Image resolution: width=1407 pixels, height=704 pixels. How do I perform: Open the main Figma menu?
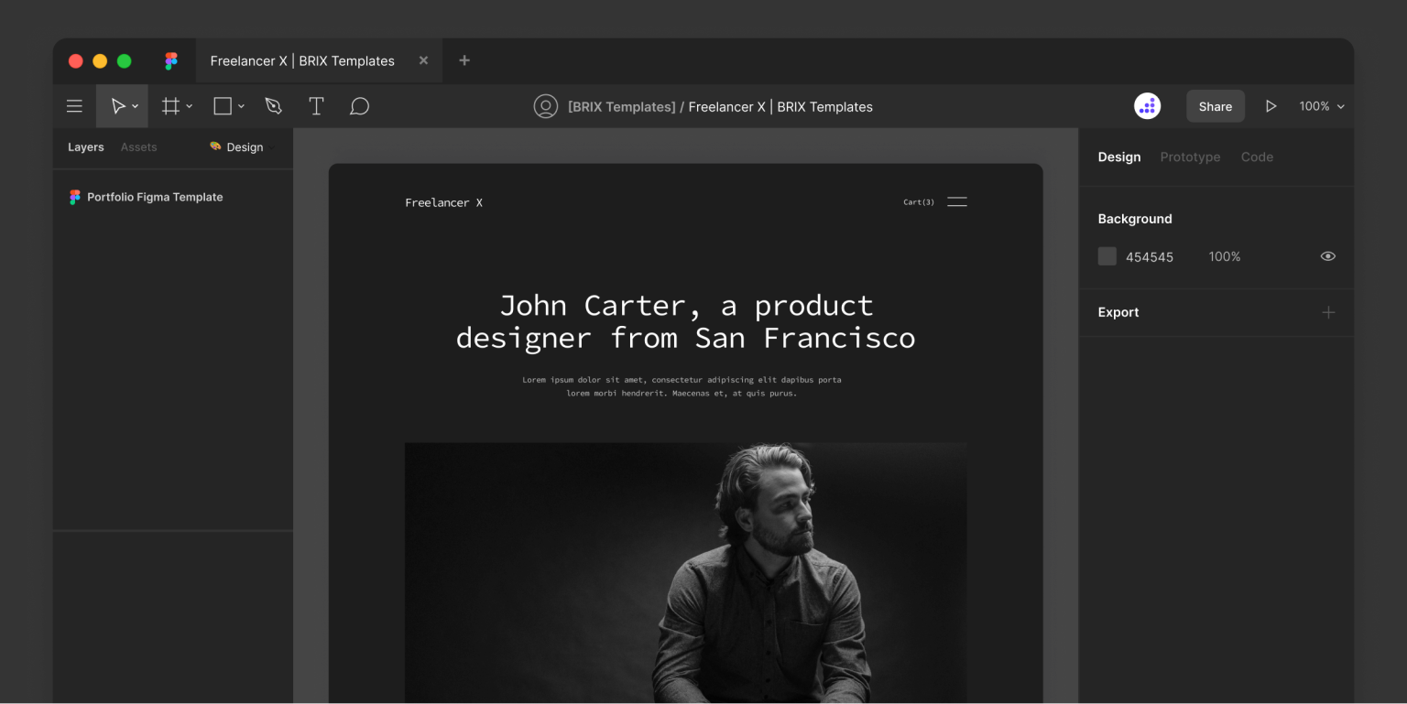pos(73,105)
